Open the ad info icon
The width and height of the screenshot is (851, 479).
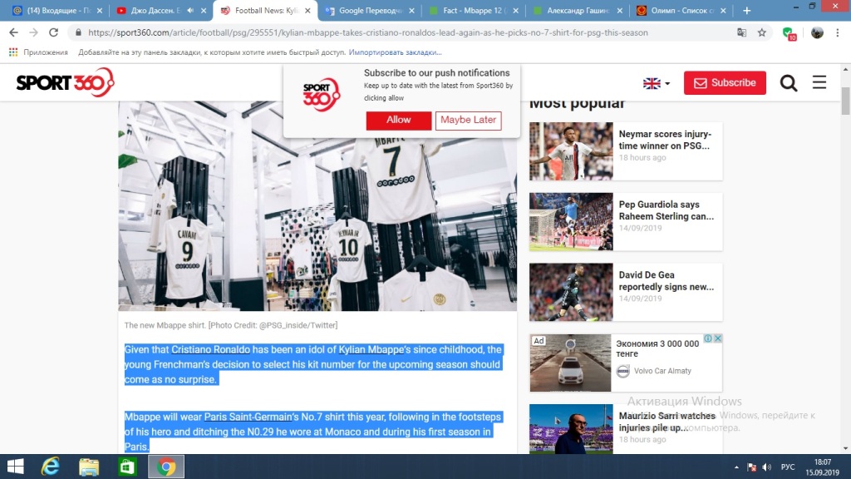point(708,338)
